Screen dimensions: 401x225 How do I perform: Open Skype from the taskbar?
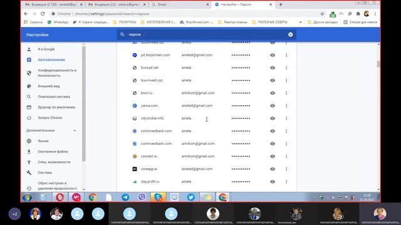158,197
